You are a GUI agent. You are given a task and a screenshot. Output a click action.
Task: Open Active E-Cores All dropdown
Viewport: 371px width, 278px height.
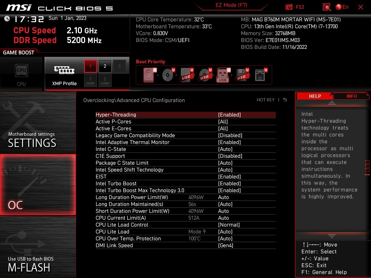tap(223, 129)
